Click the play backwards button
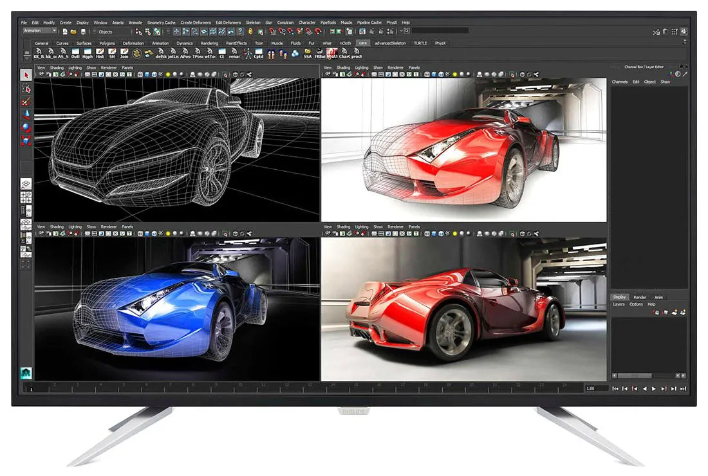 tap(644, 389)
